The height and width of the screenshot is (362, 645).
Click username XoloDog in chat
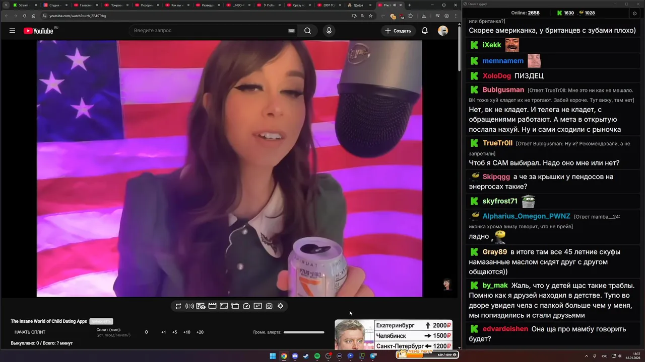[x=497, y=76]
